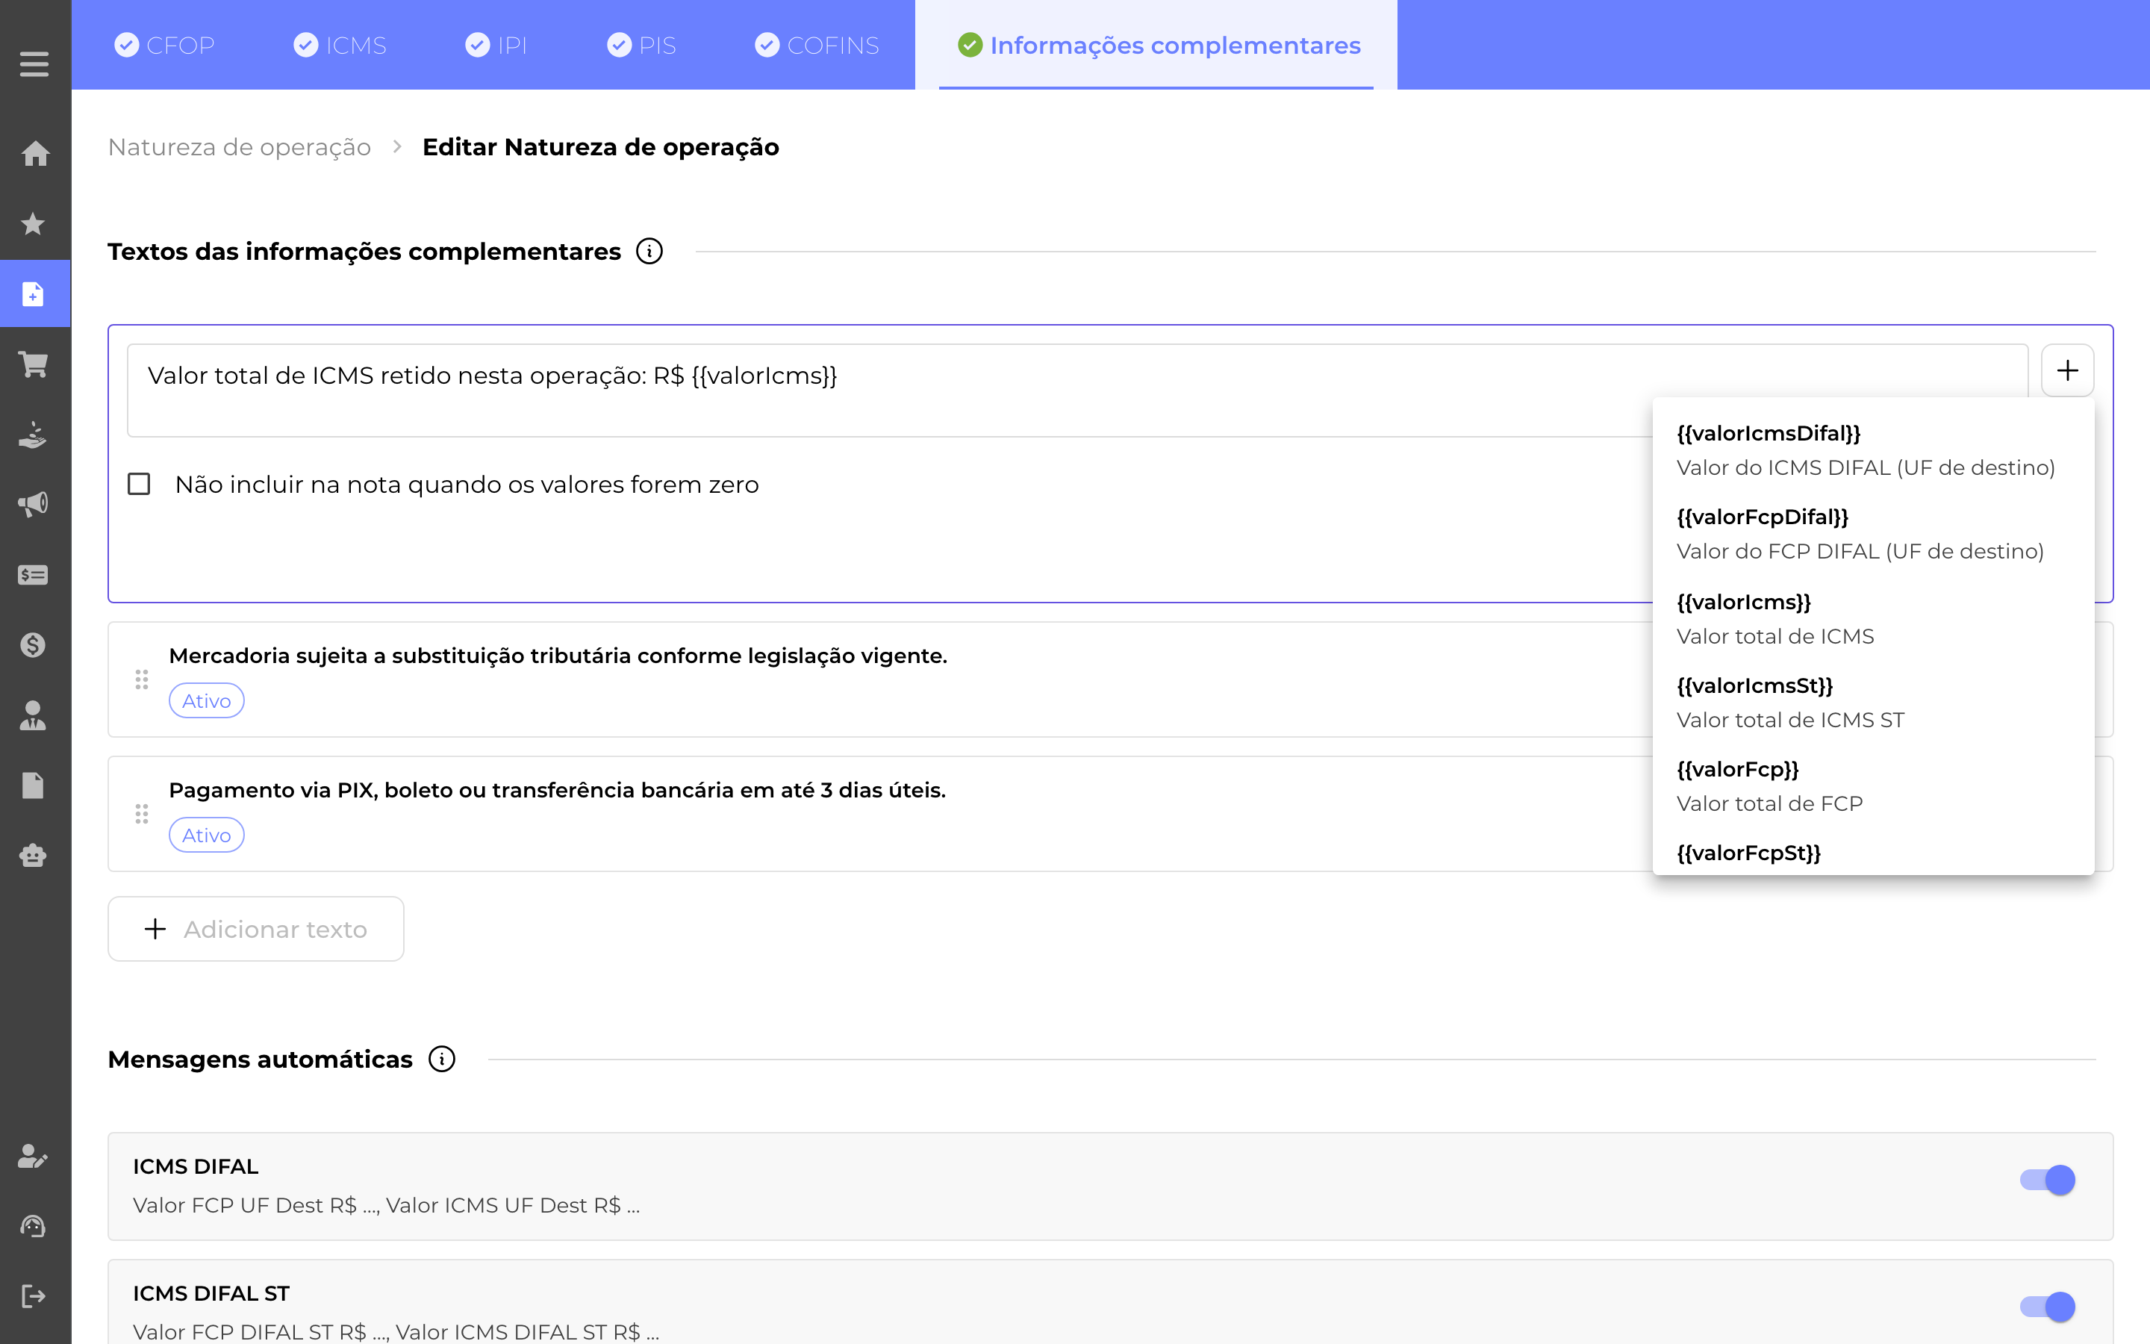Select {{valorIcms}} variable option

tap(1873, 619)
